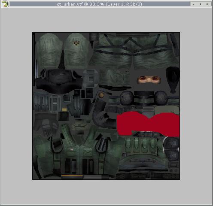
Task: Minimize the ct_urban.vtf document window
Action: (194, 4)
